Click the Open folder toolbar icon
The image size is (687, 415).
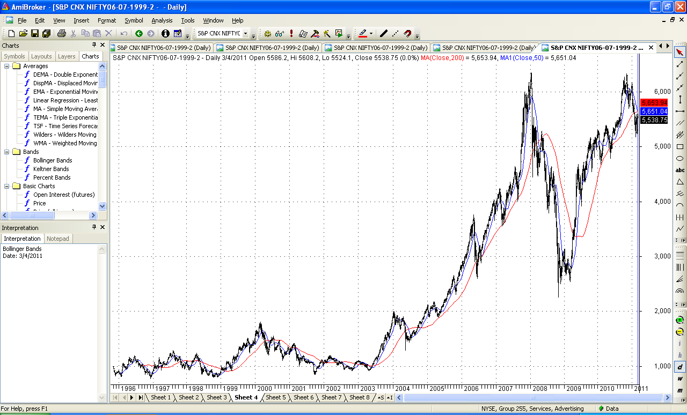point(23,33)
